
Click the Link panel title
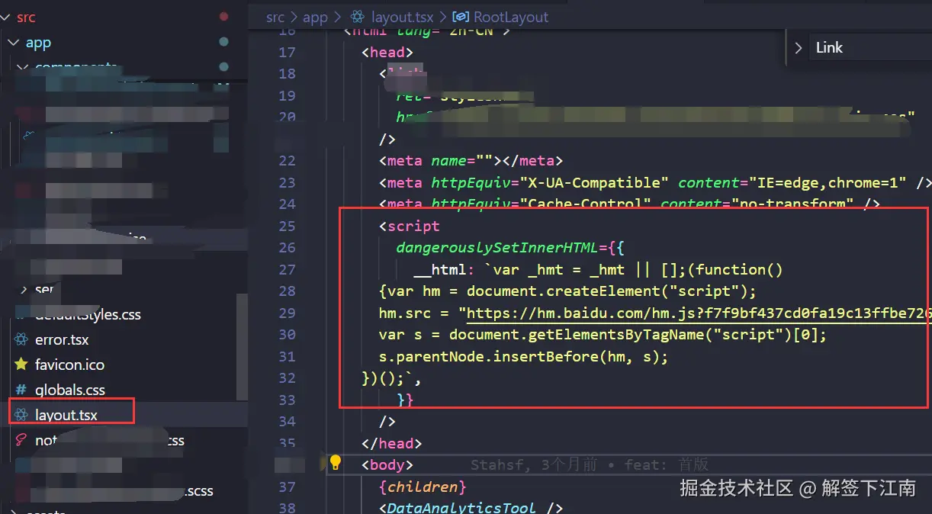tap(829, 47)
